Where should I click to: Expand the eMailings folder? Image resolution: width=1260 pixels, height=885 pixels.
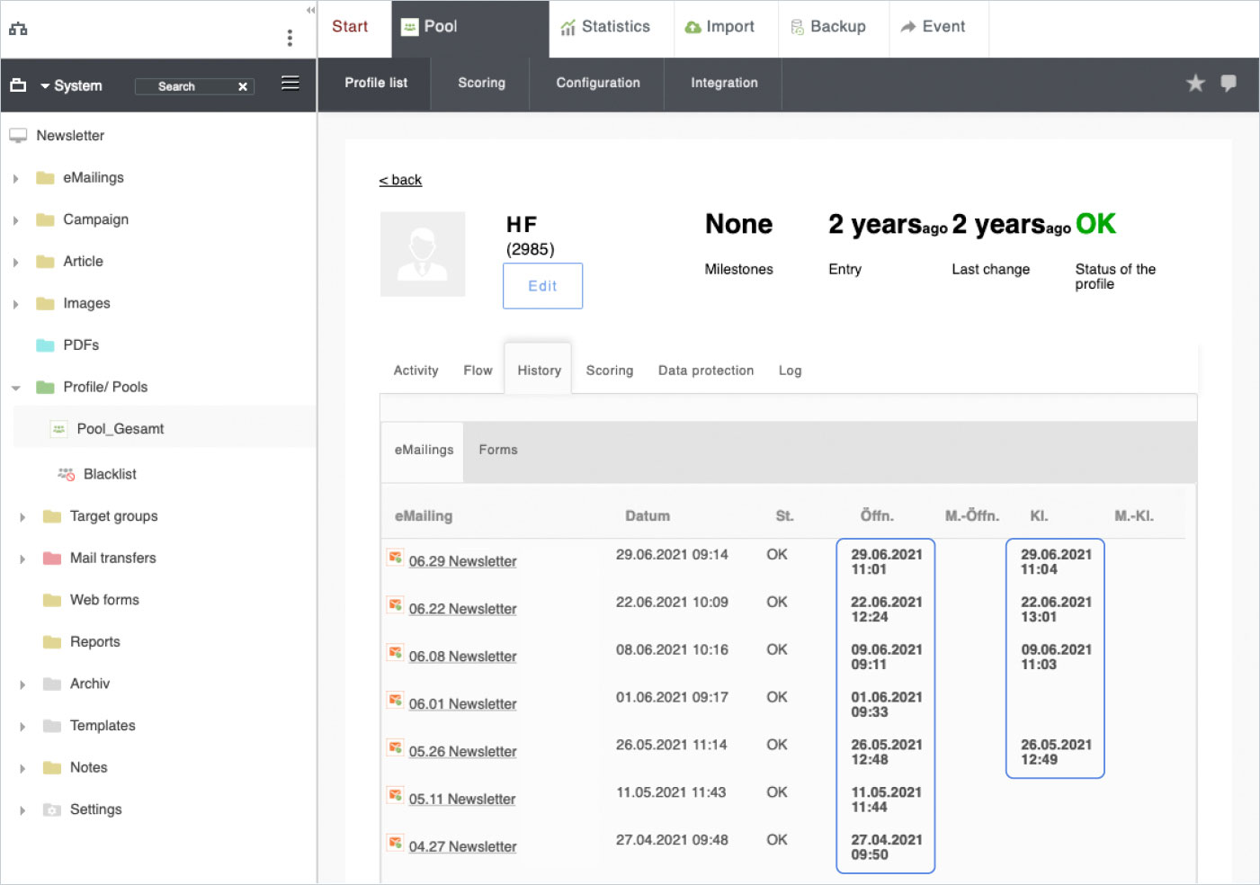[x=16, y=179]
